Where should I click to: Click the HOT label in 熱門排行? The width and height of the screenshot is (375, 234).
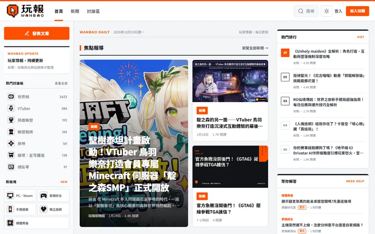click(x=360, y=37)
